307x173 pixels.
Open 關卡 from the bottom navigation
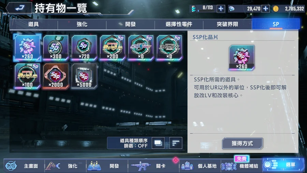pyautogui.click(x=153, y=166)
